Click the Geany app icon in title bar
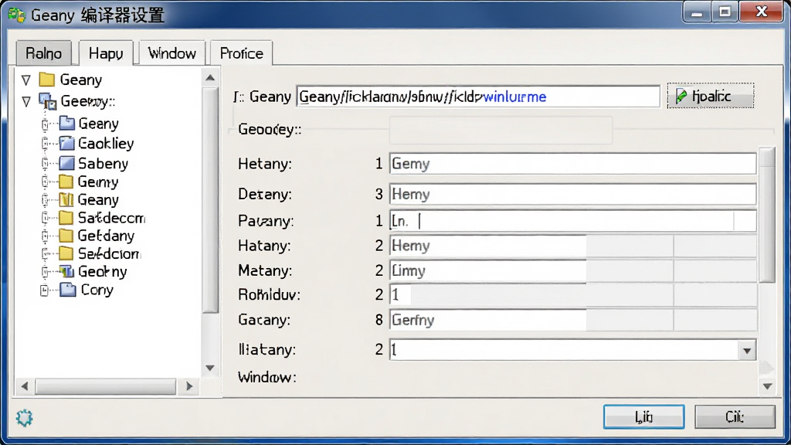This screenshot has height=445, width=791. click(x=17, y=15)
